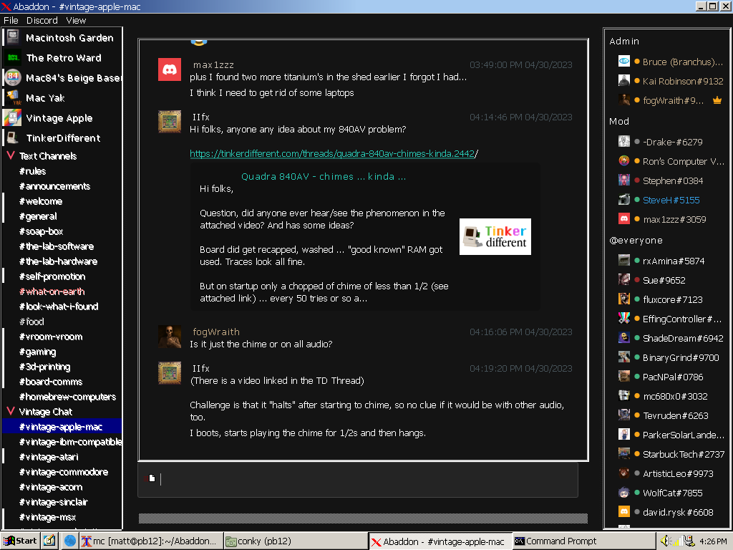Click fogWraith username in chat

pos(216,332)
